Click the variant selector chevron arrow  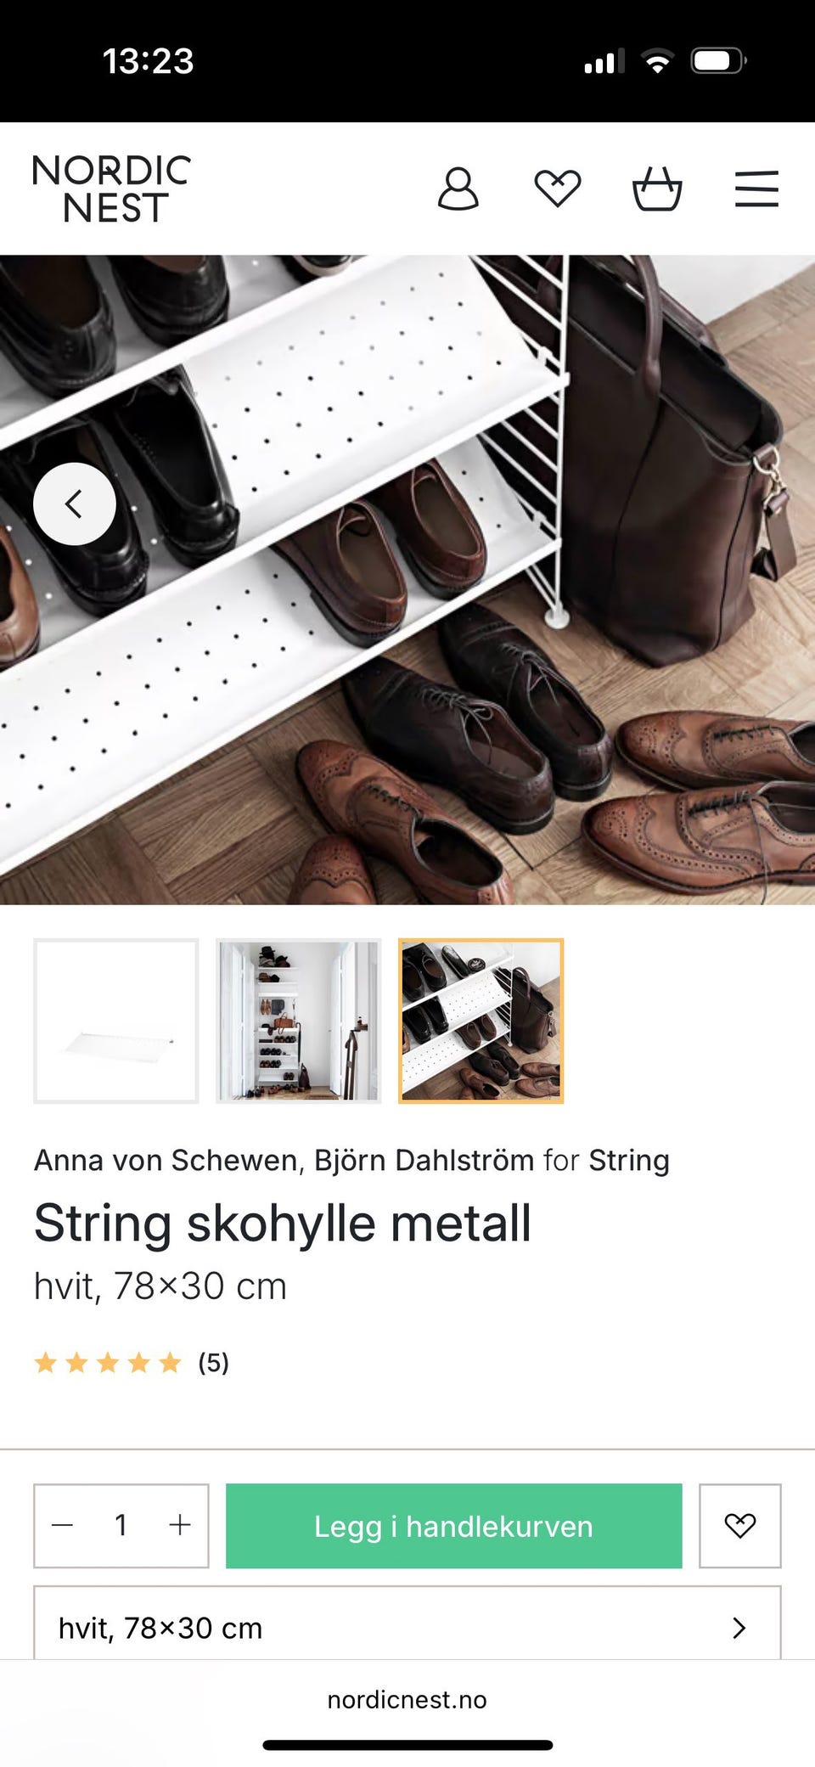coord(739,1628)
